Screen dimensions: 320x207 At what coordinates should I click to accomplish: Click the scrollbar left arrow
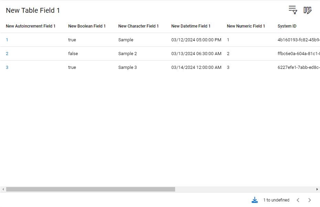pos(3,189)
